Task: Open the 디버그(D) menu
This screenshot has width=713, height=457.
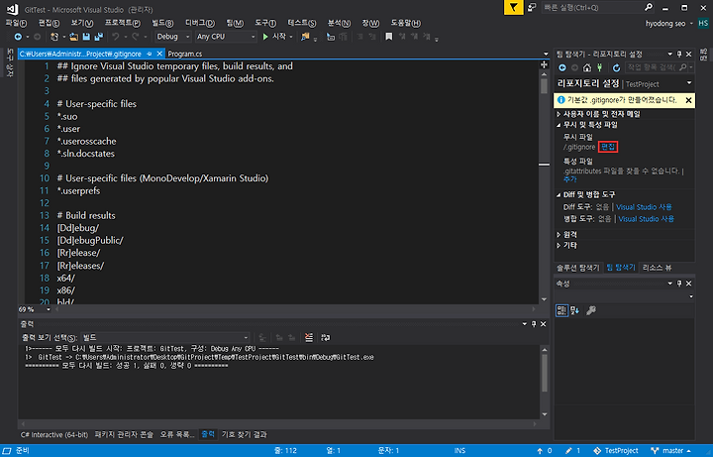Action: pos(200,23)
